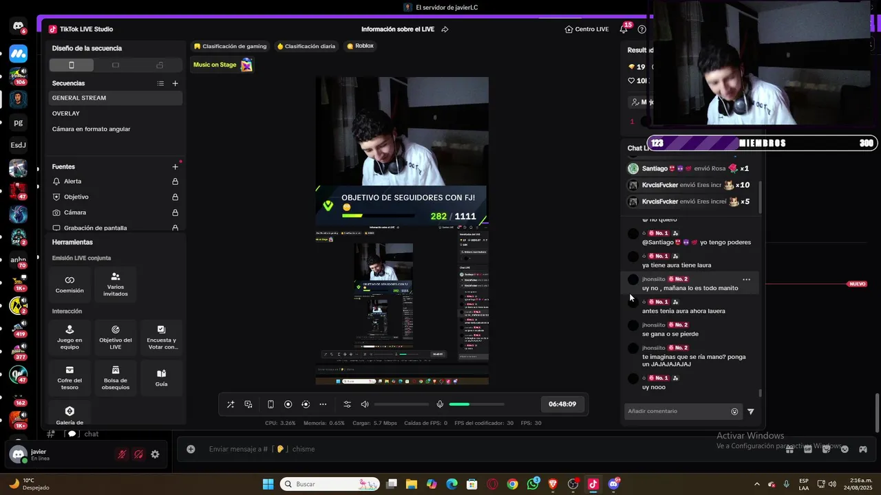Adjust the speaker volume slider
This screenshot has height=495, width=881.
coord(402,404)
